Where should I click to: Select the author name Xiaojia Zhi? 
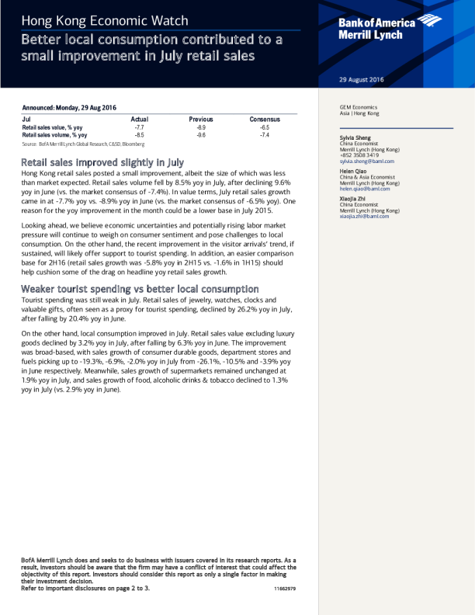coord(353,199)
